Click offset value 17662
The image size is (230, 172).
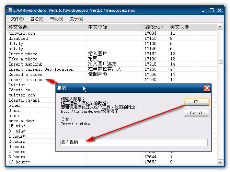coord(150,162)
